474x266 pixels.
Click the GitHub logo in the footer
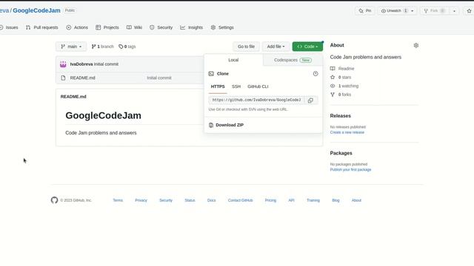(54, 200)
